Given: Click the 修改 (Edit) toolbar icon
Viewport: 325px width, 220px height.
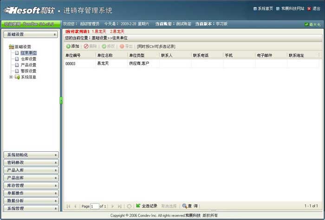Looking at the screenshot, I should 104,46.
